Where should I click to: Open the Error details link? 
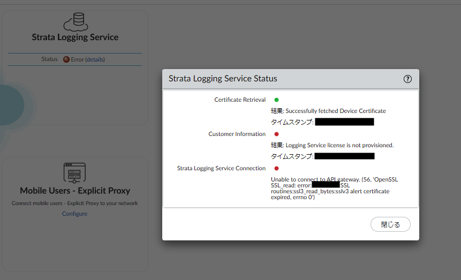95,59
